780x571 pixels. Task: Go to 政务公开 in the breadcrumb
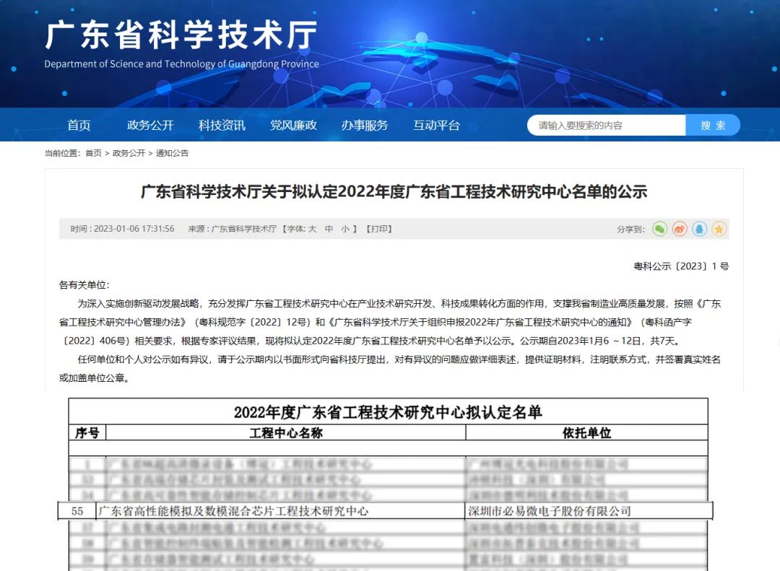point(129,153)
